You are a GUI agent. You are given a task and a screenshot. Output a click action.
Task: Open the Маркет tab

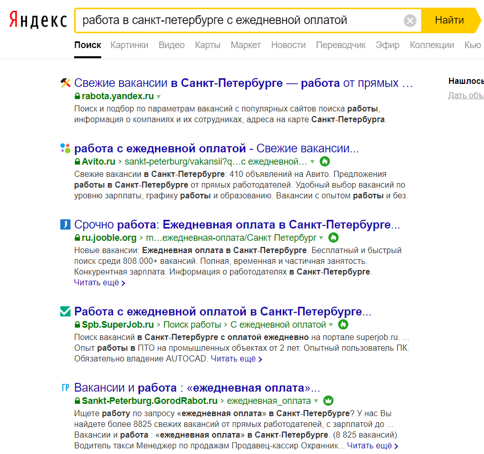246,45
